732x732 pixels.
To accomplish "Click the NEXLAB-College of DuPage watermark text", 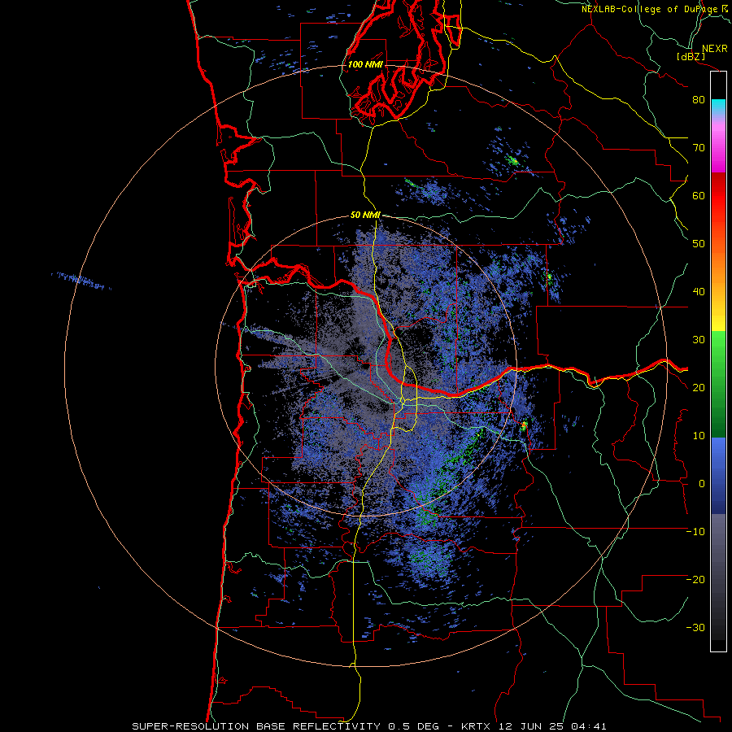I will click(x=656, y=9).
